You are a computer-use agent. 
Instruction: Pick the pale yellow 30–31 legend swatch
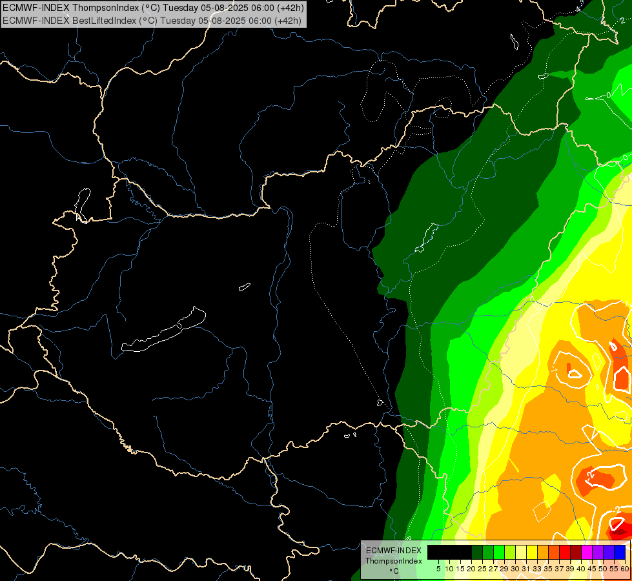[521, 552]
